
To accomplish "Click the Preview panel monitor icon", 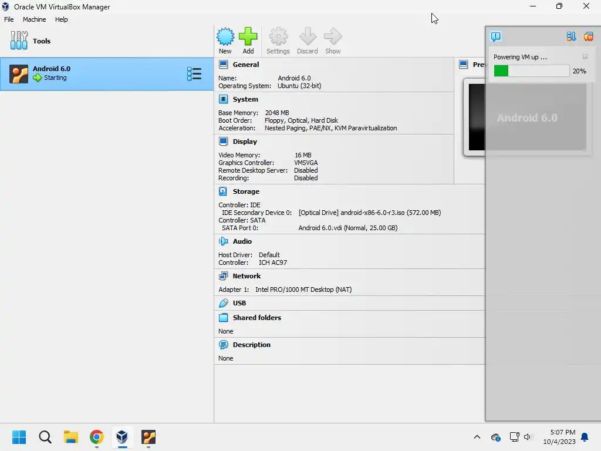I will point(464,65).
